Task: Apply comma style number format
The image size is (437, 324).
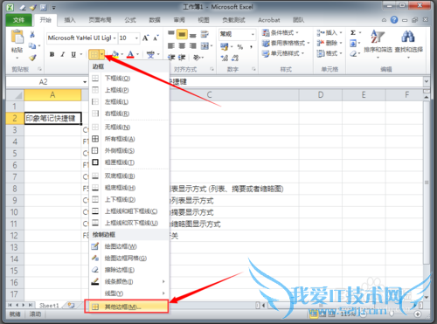Action: click(x=251, y=46)
